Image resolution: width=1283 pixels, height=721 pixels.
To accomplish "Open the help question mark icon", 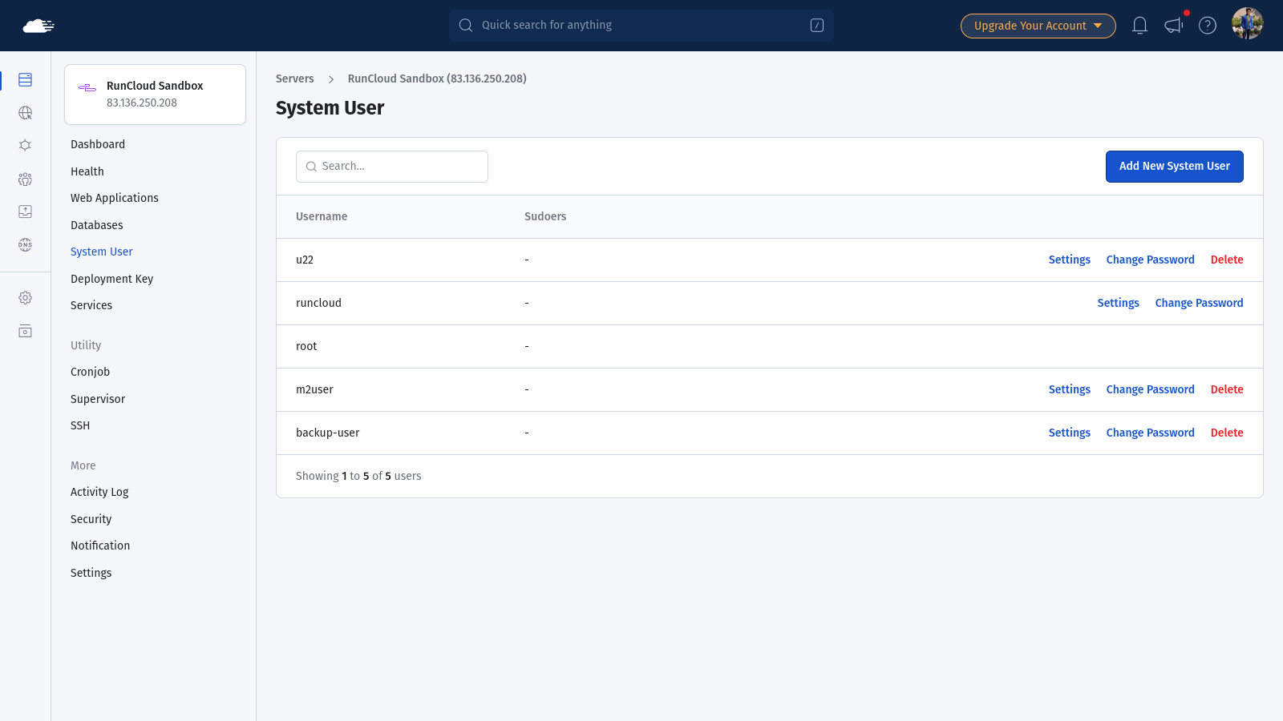I will (1208, 26).
